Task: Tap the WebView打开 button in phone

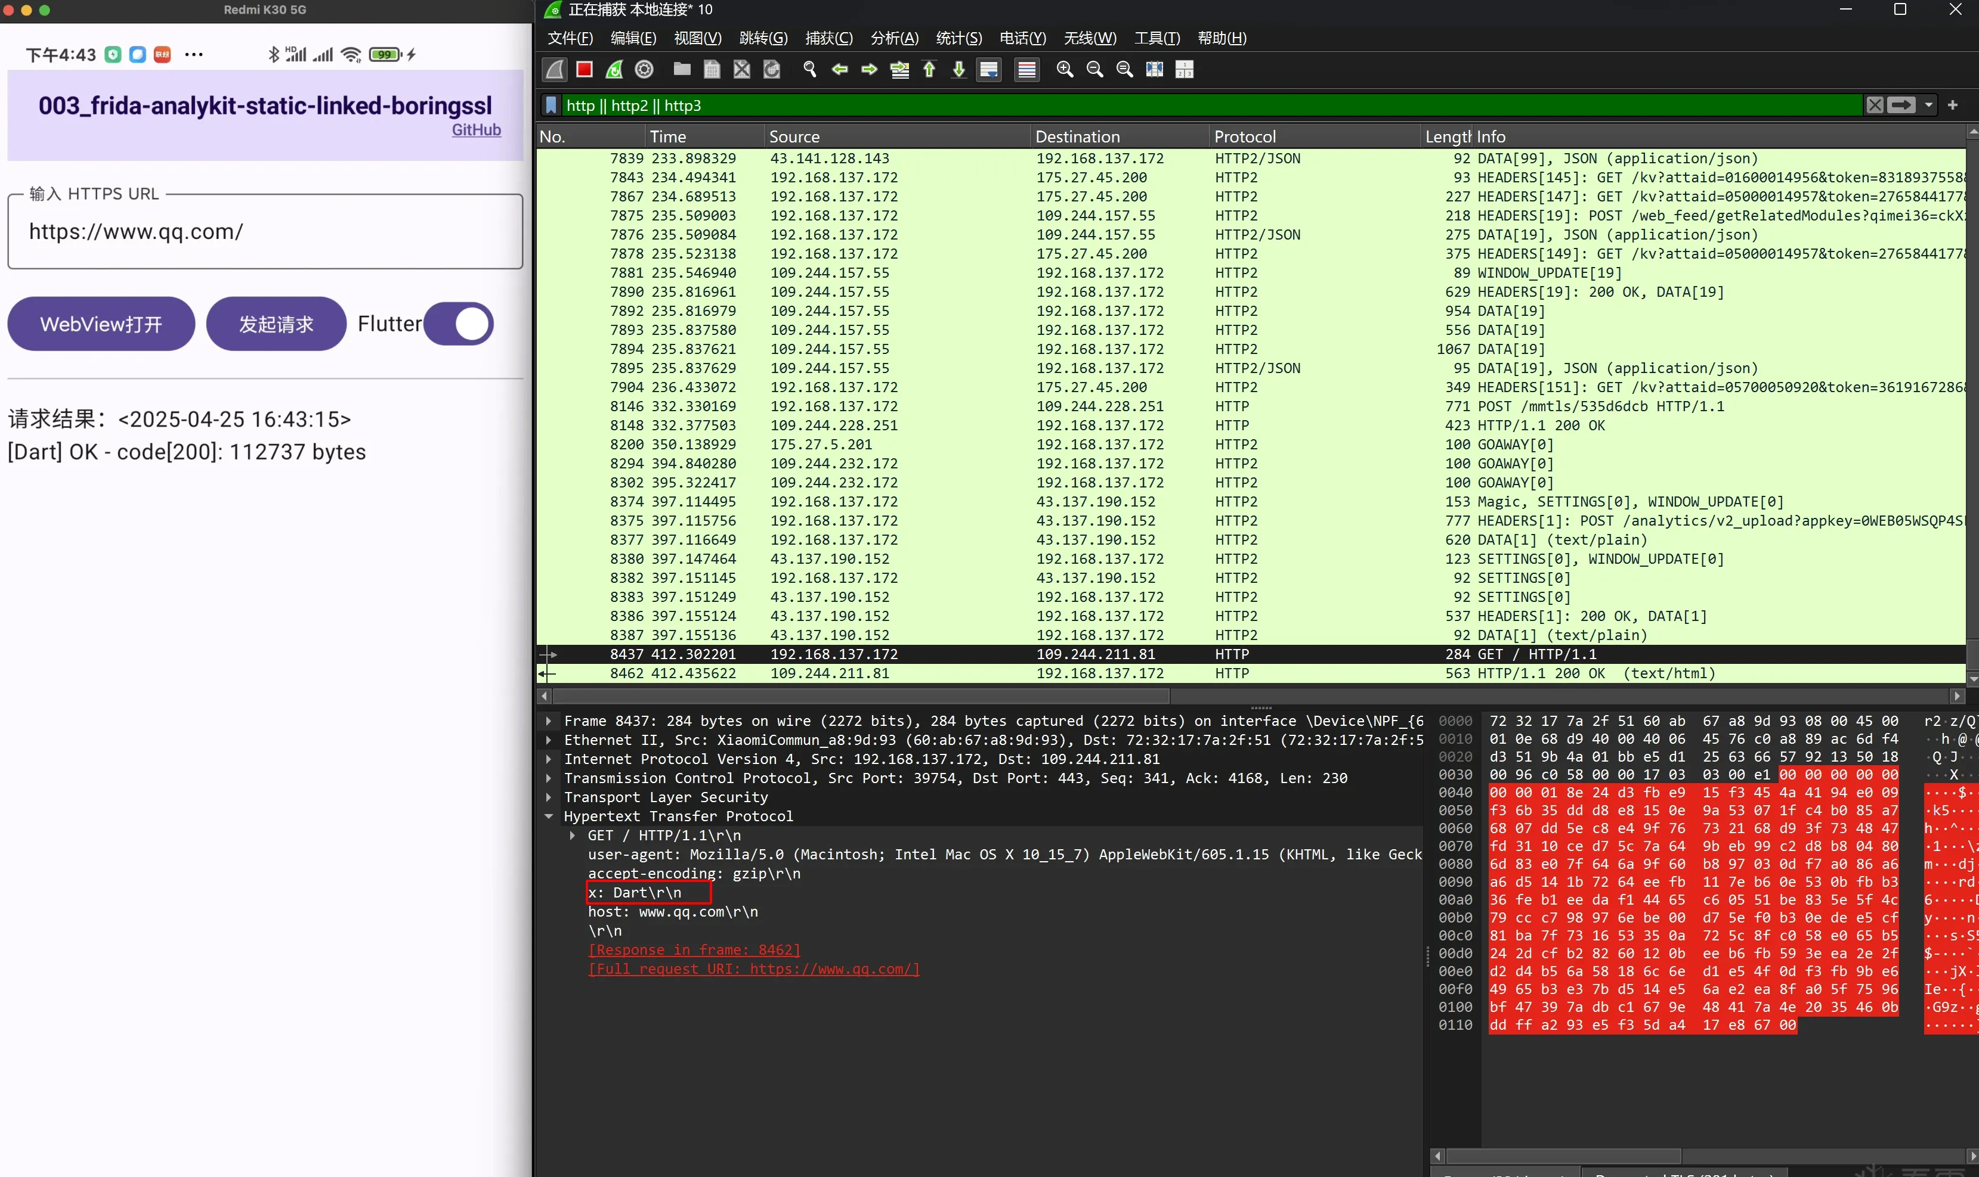Action: click(x=101, y=324)
